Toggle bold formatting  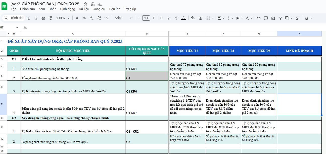[x=161, y=18]
